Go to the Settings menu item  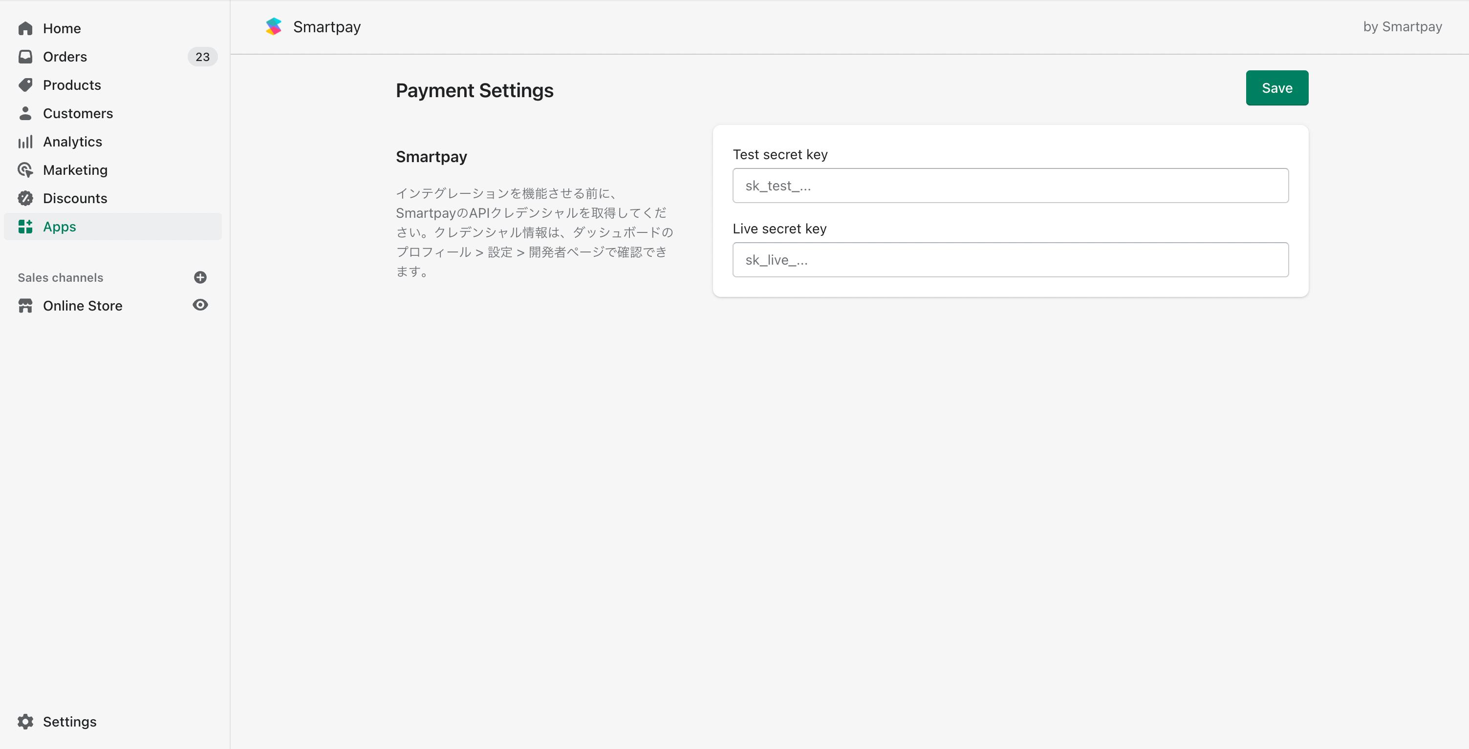point(69,722)
